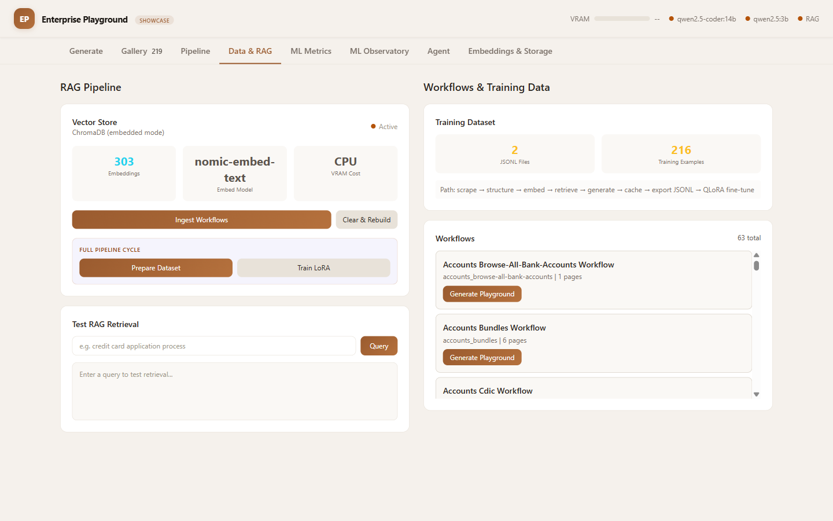The width and height of the screenshot is (833, 521).
Task: Generate Playground for Accounts Bundles Workflow
Action: 482,358
